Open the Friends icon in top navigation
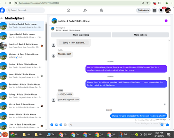174x138 pixels. [x=85, y=10]
